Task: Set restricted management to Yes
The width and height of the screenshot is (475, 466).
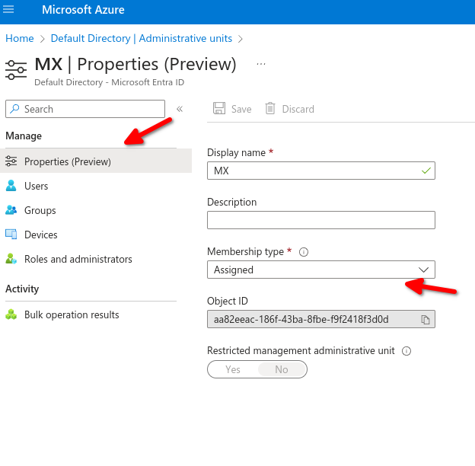Action: pos(233,369)
